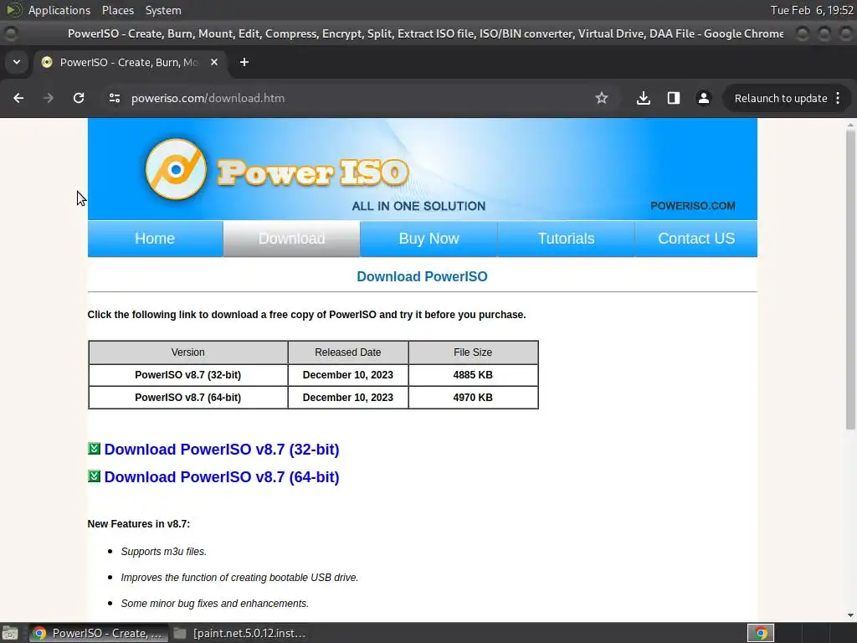
Task: Open the Buy Now navigation tab
Action: [429, 239]
